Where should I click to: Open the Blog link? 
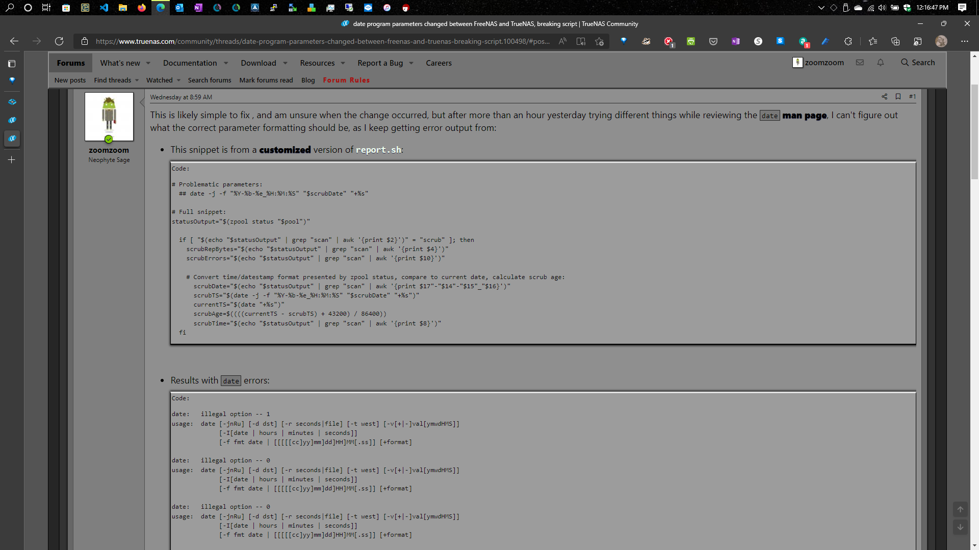(308, 80)
